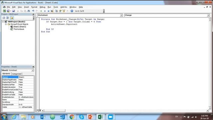
Task: Click View Code in Project panel
Action: pos(4,18)
